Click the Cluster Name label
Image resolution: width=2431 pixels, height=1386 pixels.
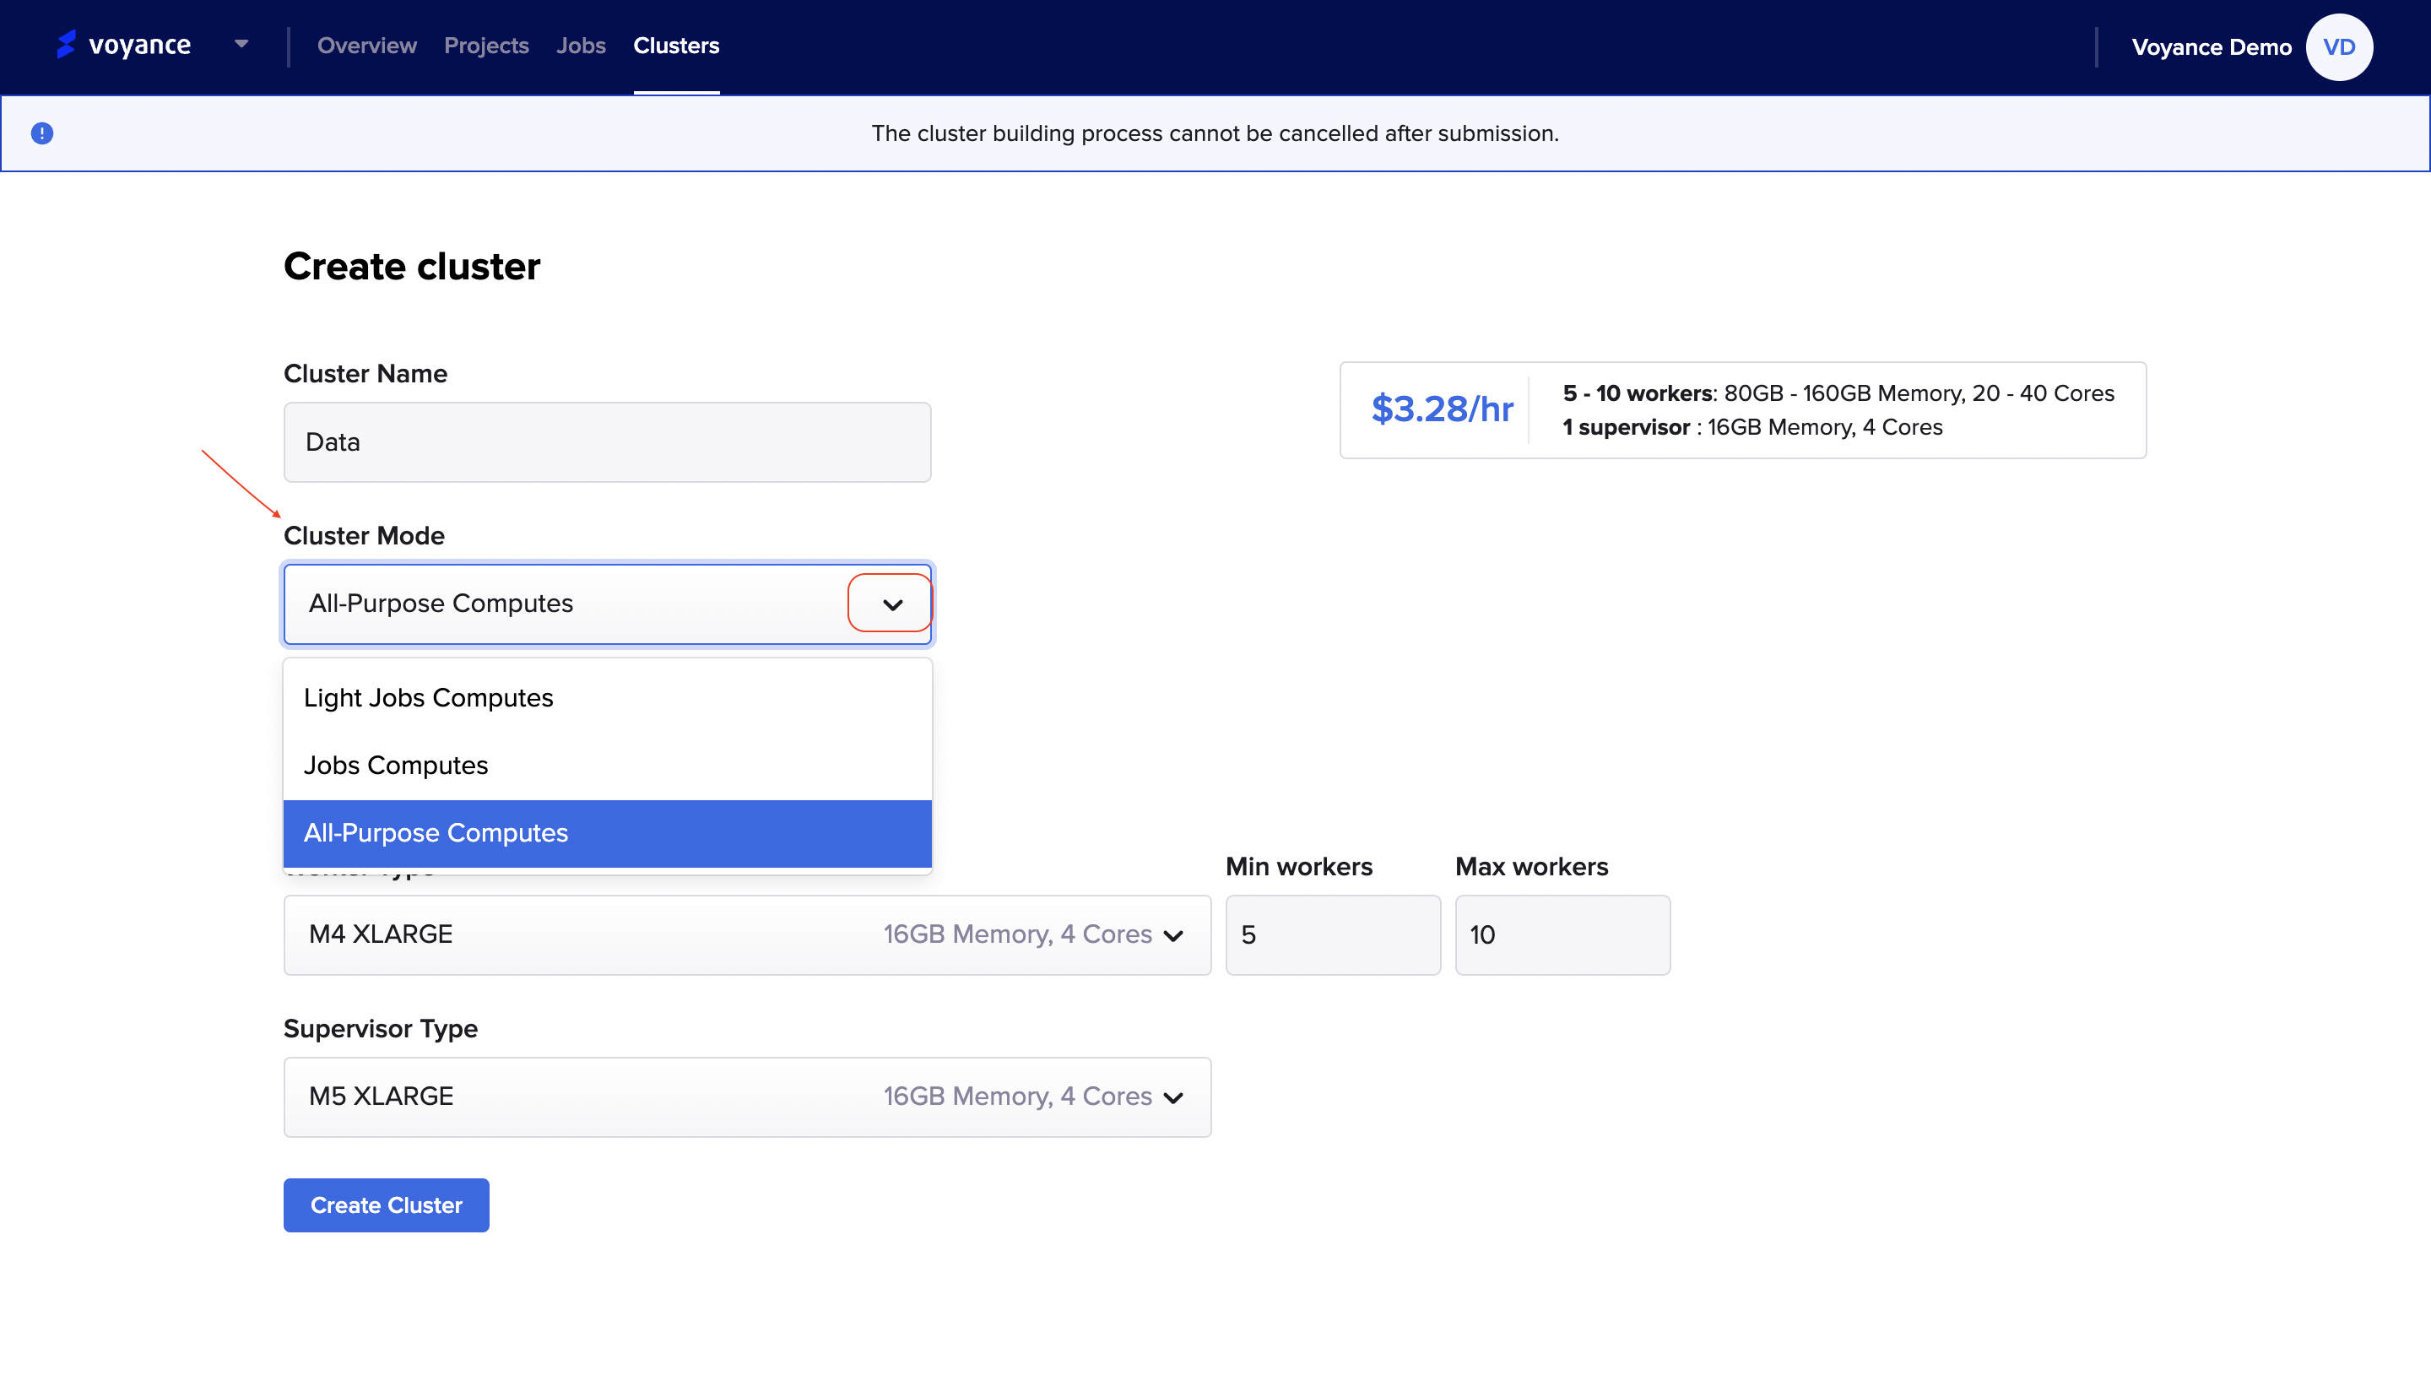point(365,374)
